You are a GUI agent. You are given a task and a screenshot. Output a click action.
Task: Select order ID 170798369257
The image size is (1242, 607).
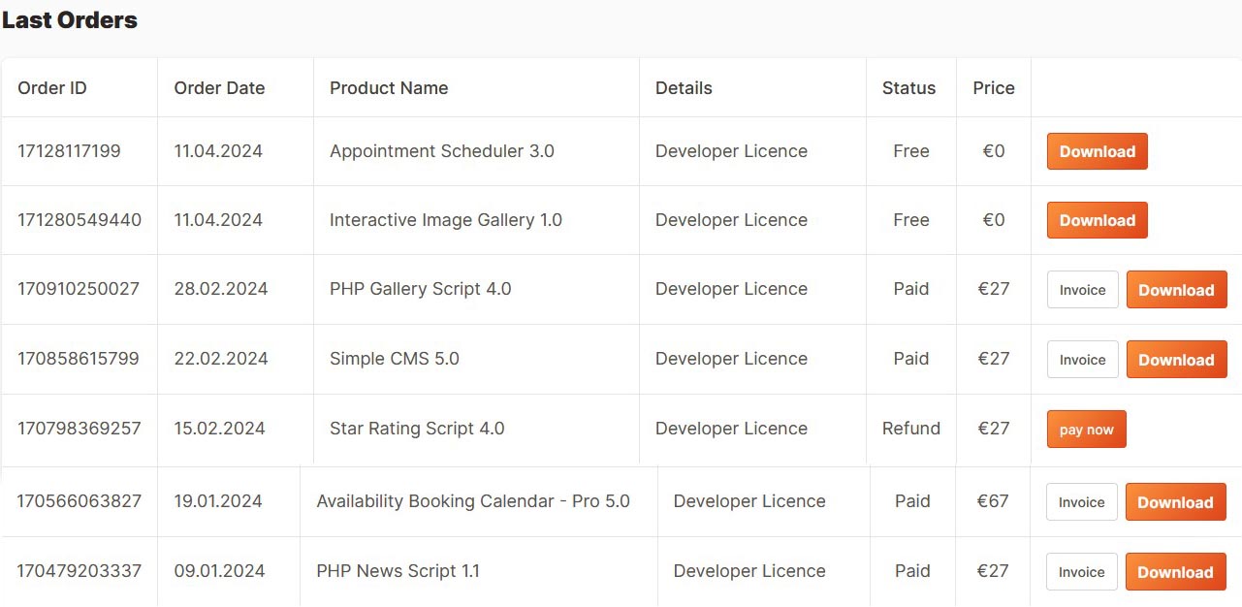(80, 429)
